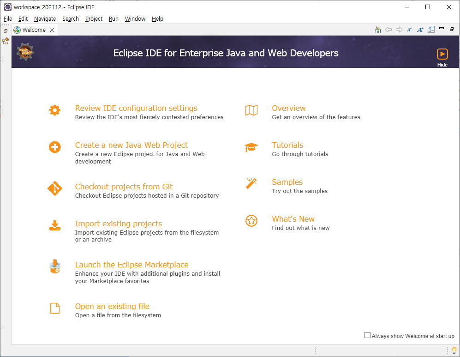460x357 pixels.
Task: Open Import existing projects link
Action: [119, 224]
